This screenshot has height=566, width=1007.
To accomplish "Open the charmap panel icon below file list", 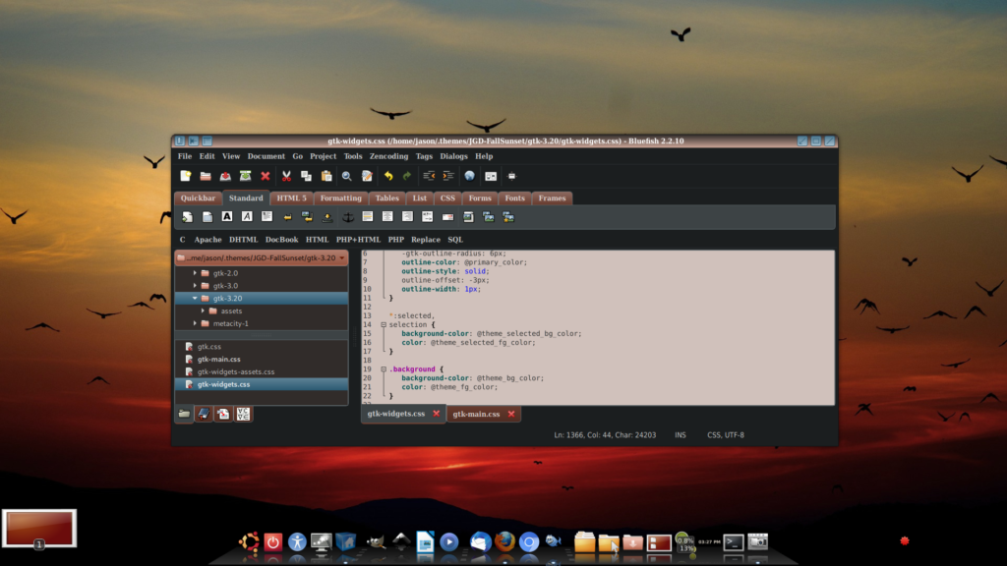I will [x=243, y=414].
